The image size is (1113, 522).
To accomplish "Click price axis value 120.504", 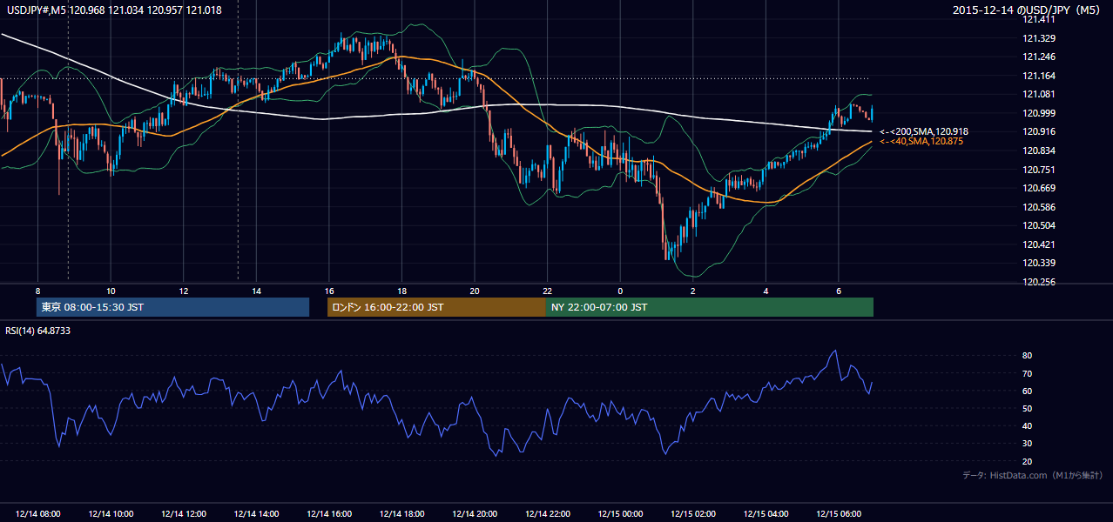I will pyautogui.click(x=1038, y=225).
